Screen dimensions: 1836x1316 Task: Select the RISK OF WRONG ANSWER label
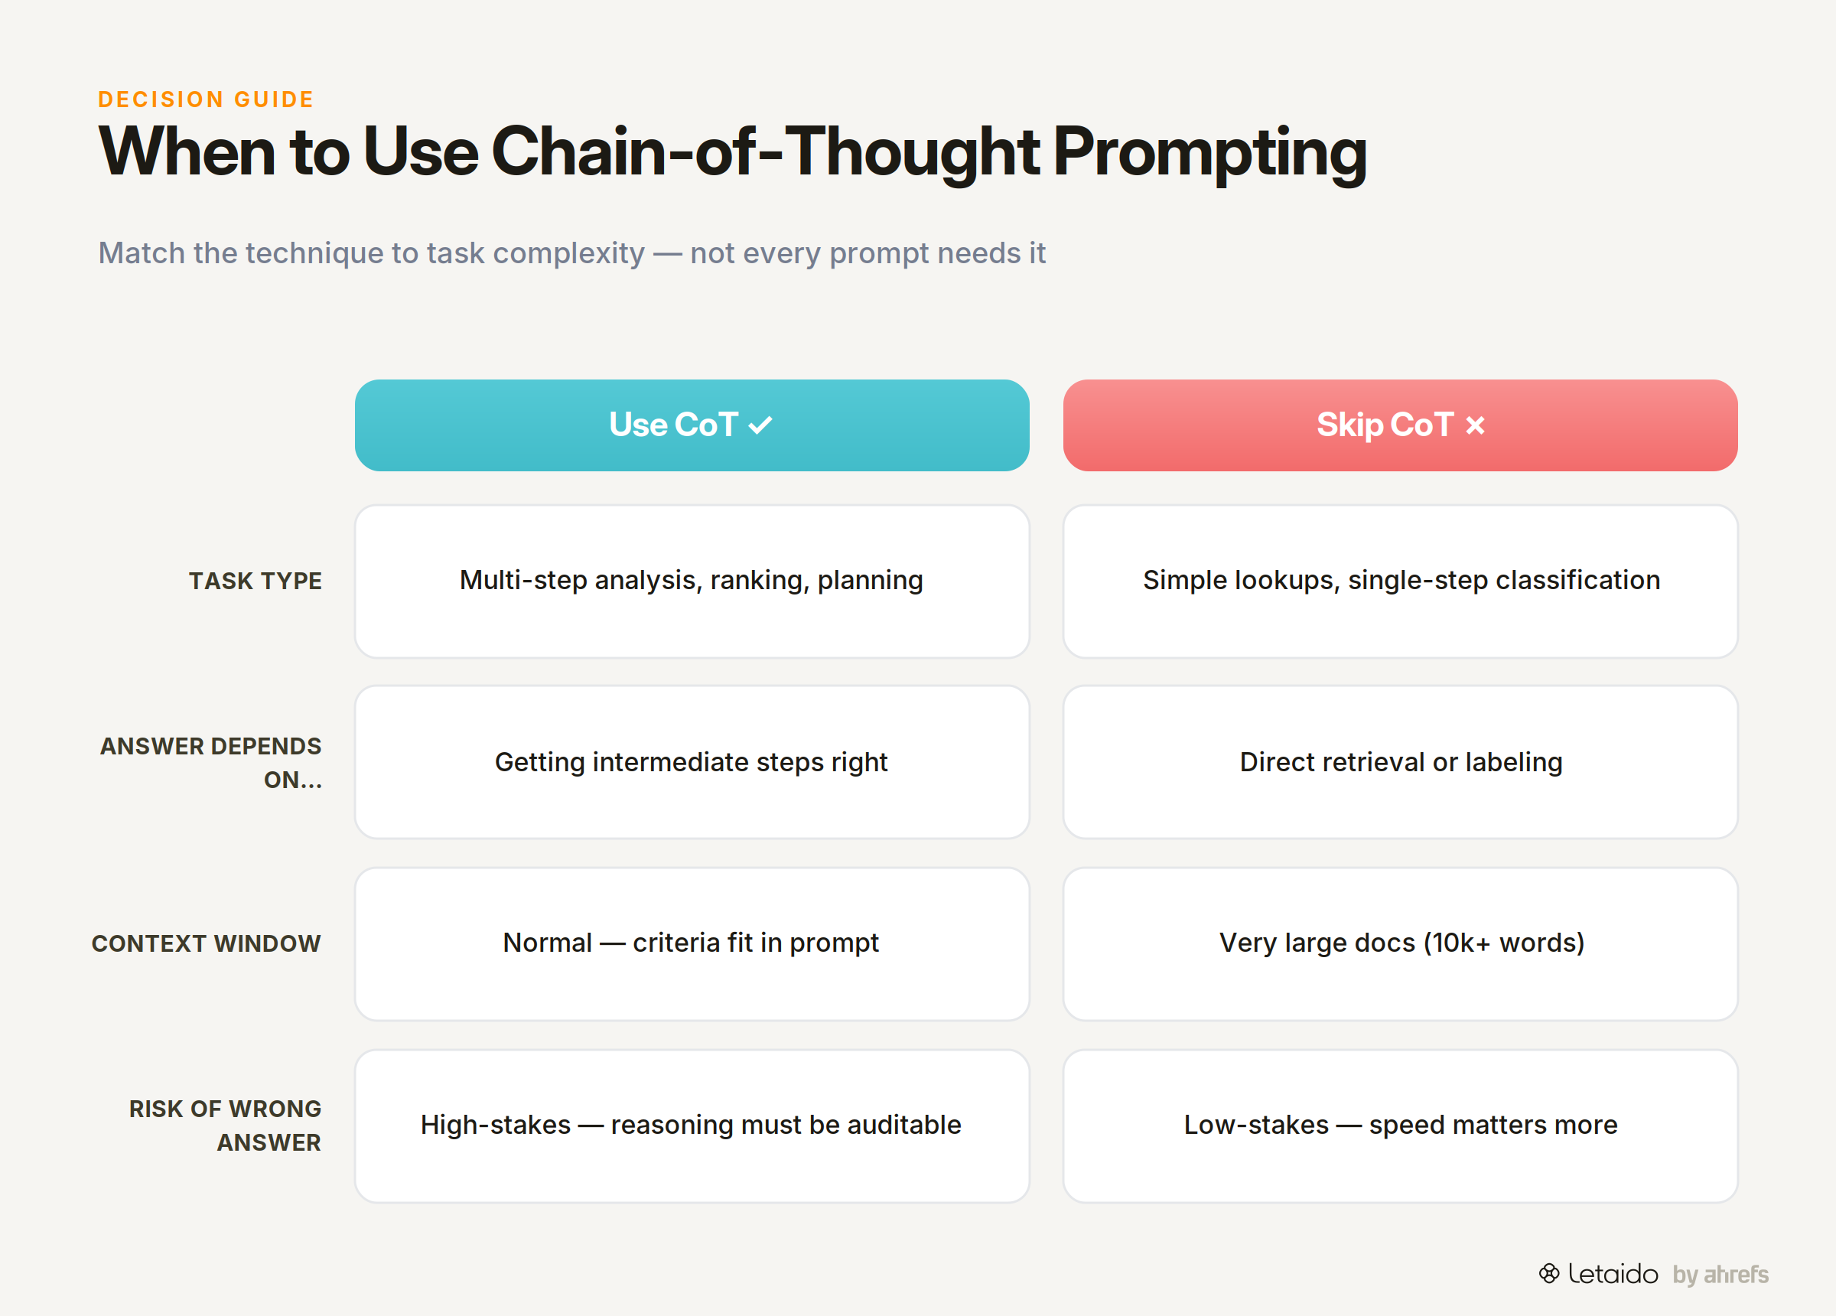point(225,1125)
